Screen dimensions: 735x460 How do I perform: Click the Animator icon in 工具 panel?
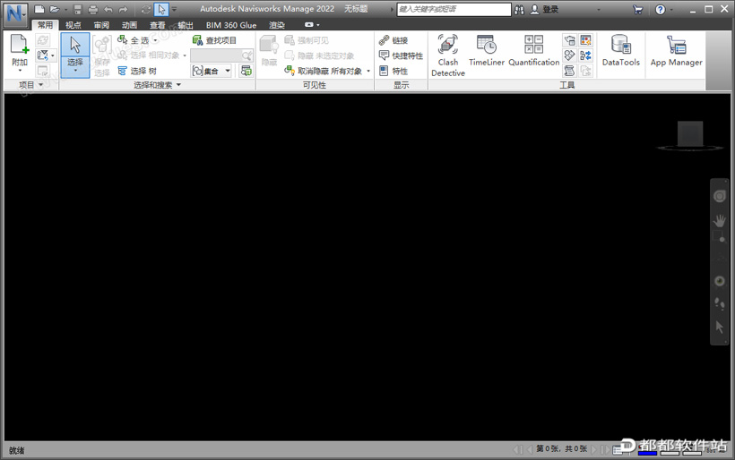(569, 55)
